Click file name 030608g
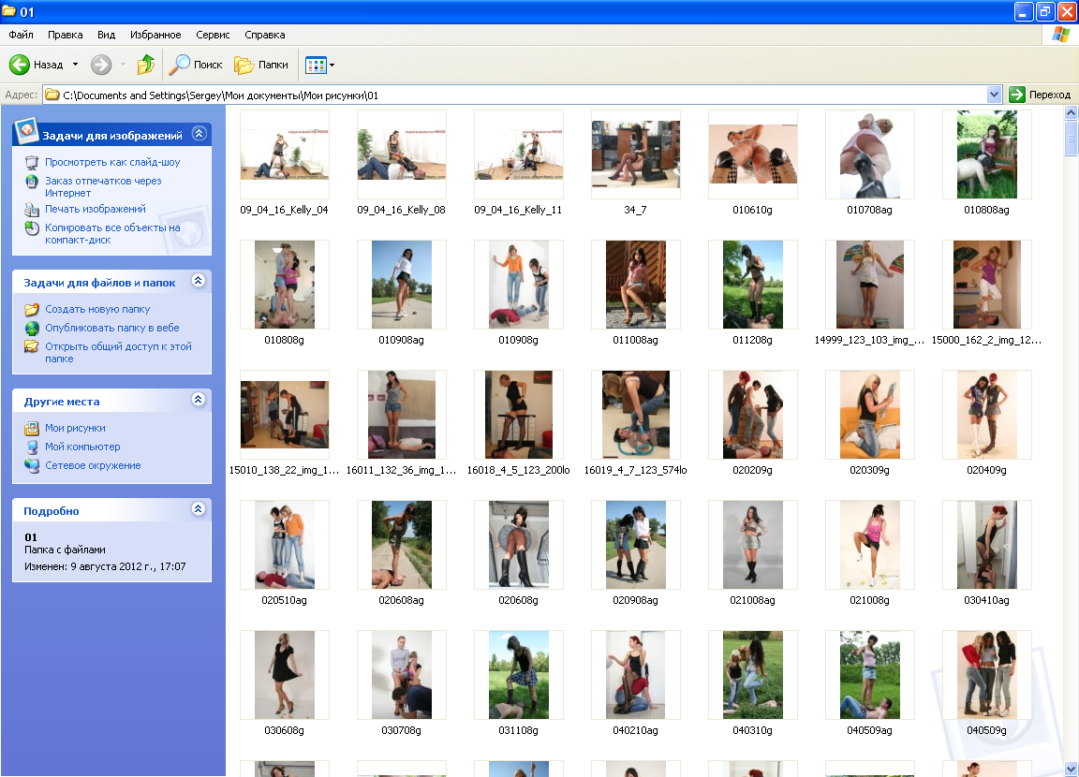The image size is (1079, 777). [284, 730]
